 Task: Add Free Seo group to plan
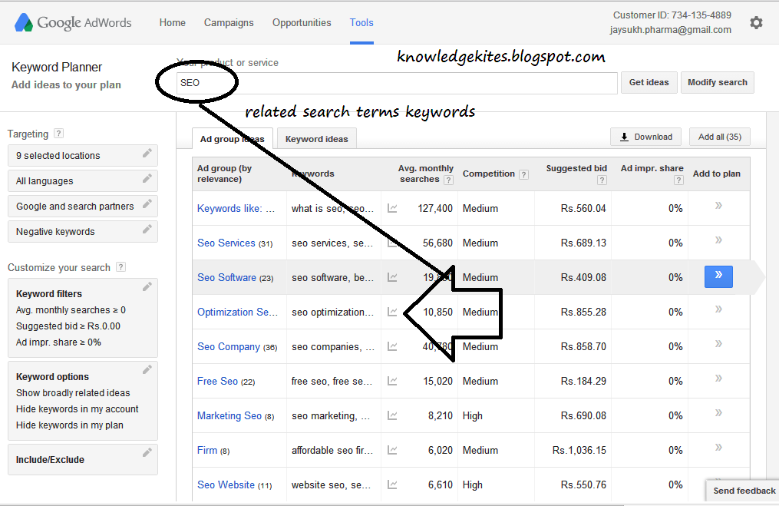tap(718, 379)
